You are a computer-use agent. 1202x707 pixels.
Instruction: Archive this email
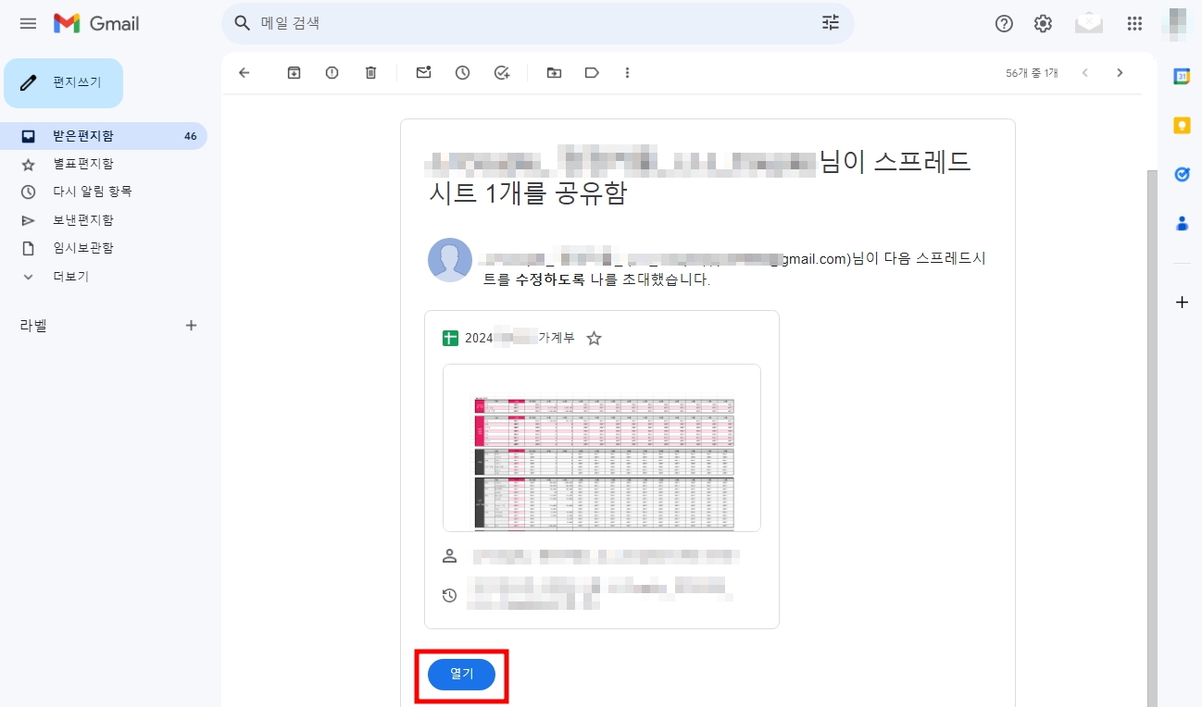(294, 72)
